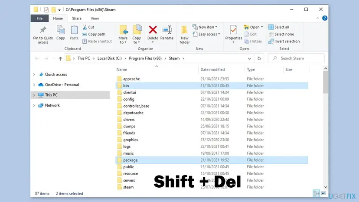The image size is (359, 202).
Task: Click the Cut scissors command
Action: [x=88, y=27]
